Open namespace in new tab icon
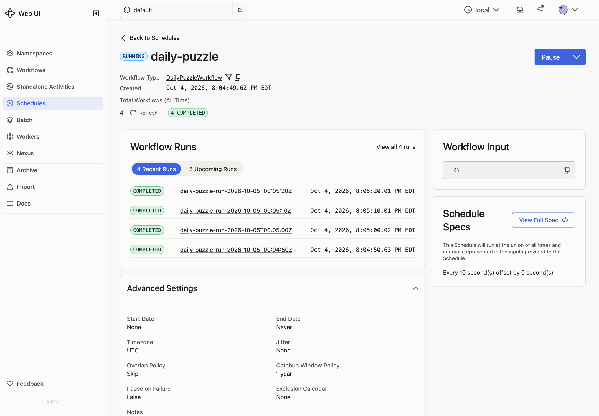 point(240,10)
